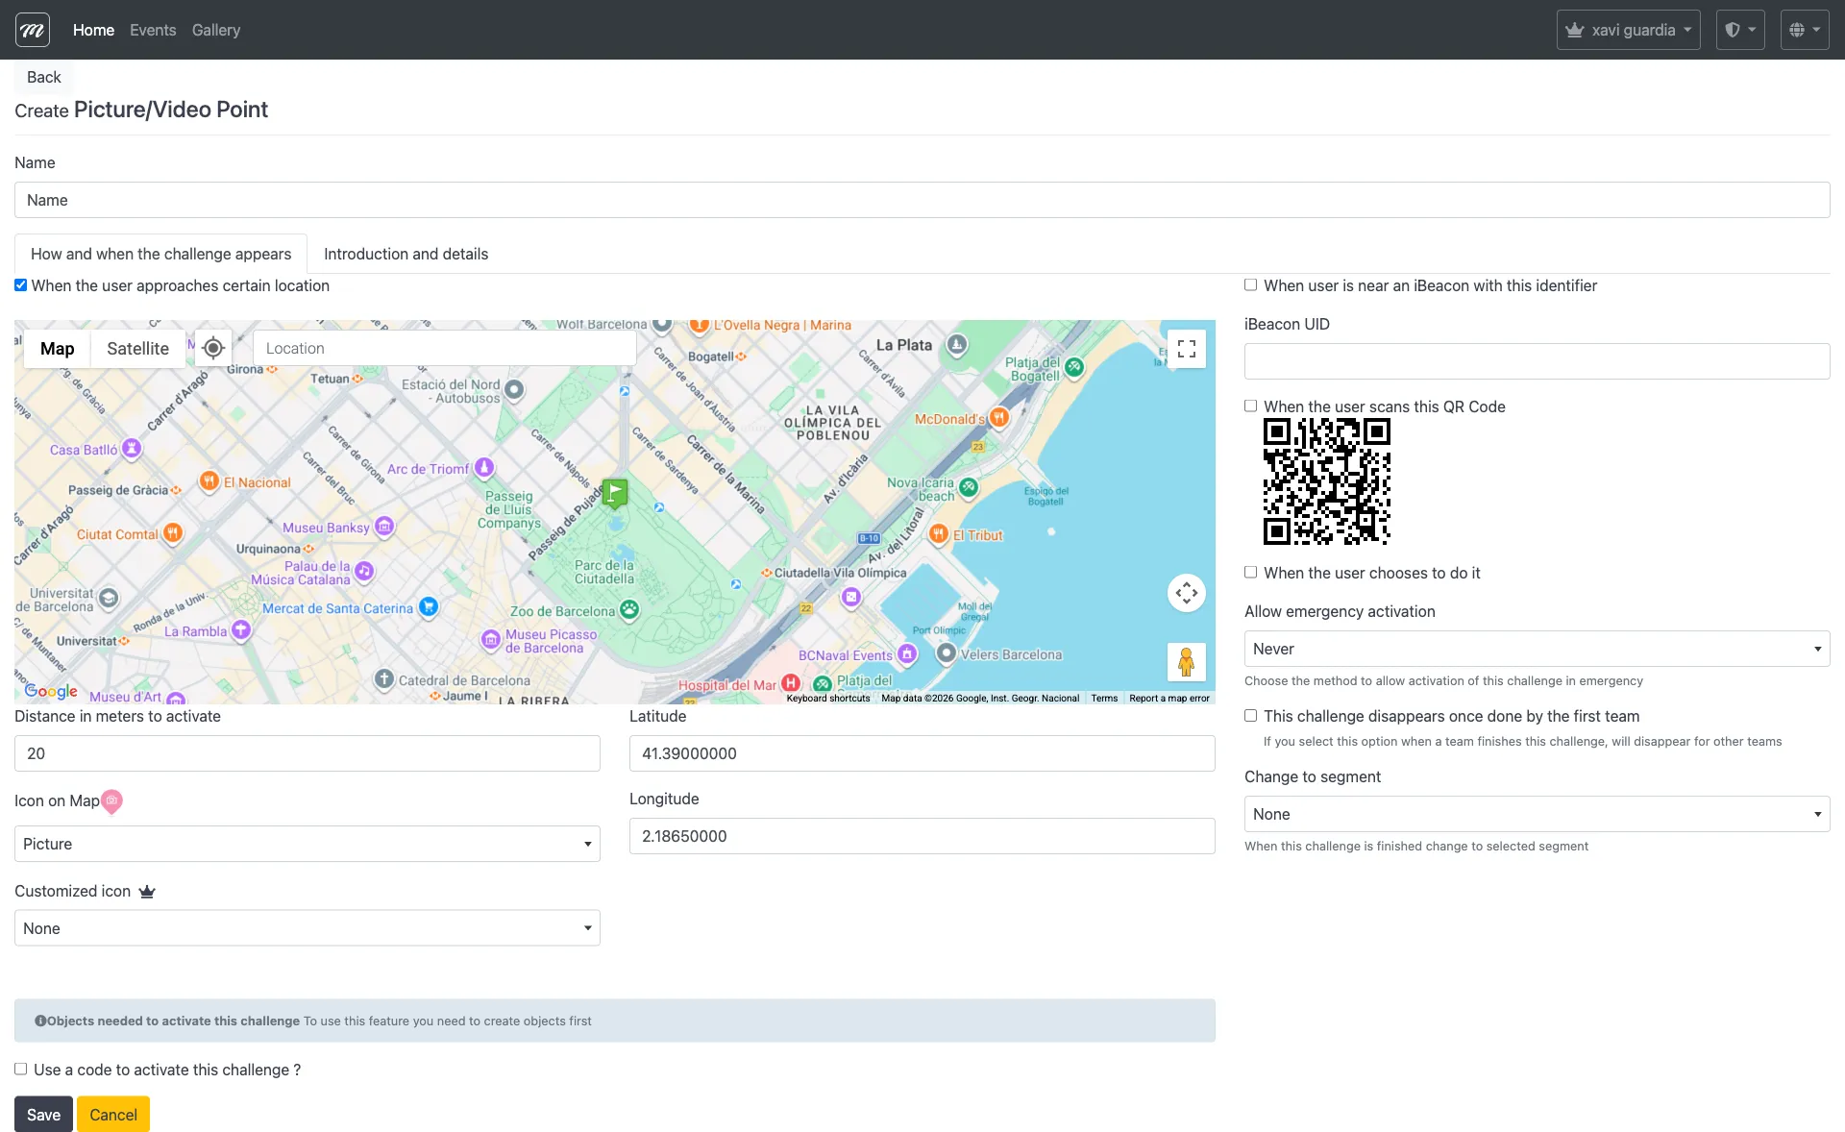Image resolution: width=1845 pixels, height=1132 pixels.
Task: Center map on my current location
Action: (x=213, y=348)
